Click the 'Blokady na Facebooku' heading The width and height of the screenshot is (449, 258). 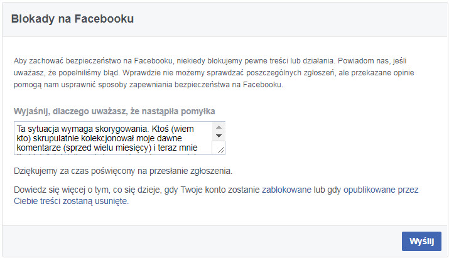point(73,19)
